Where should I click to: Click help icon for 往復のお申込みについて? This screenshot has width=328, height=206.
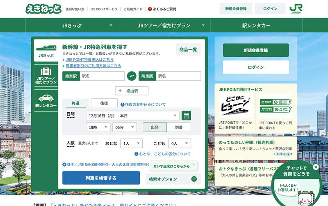pos(122,104)
